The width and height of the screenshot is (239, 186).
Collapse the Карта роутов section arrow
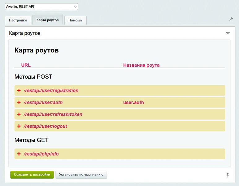pos(228,33)
